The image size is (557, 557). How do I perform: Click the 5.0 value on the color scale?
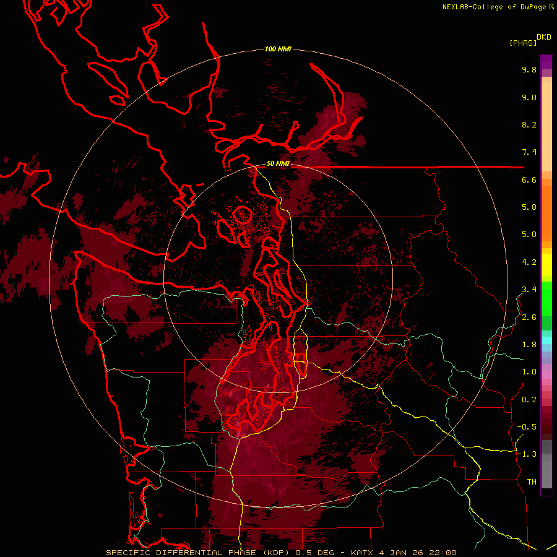529,235
